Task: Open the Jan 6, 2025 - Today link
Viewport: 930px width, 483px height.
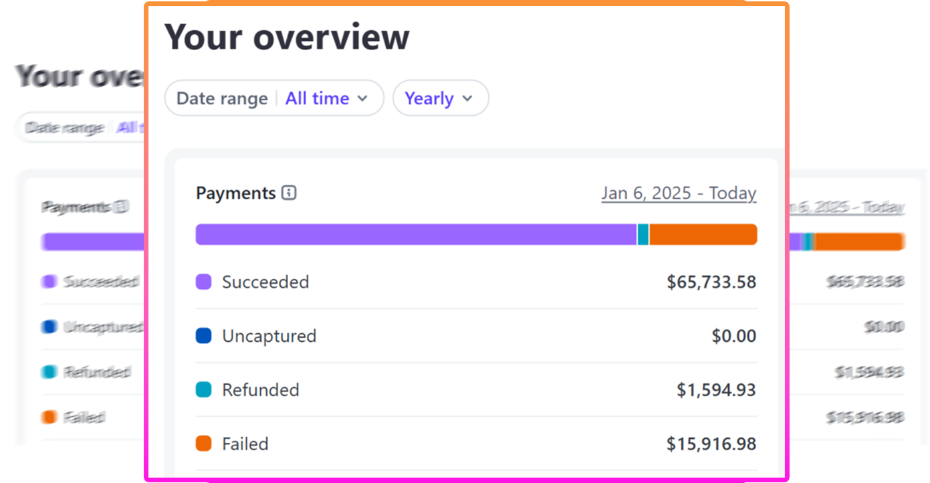Action: click(679, 193)
